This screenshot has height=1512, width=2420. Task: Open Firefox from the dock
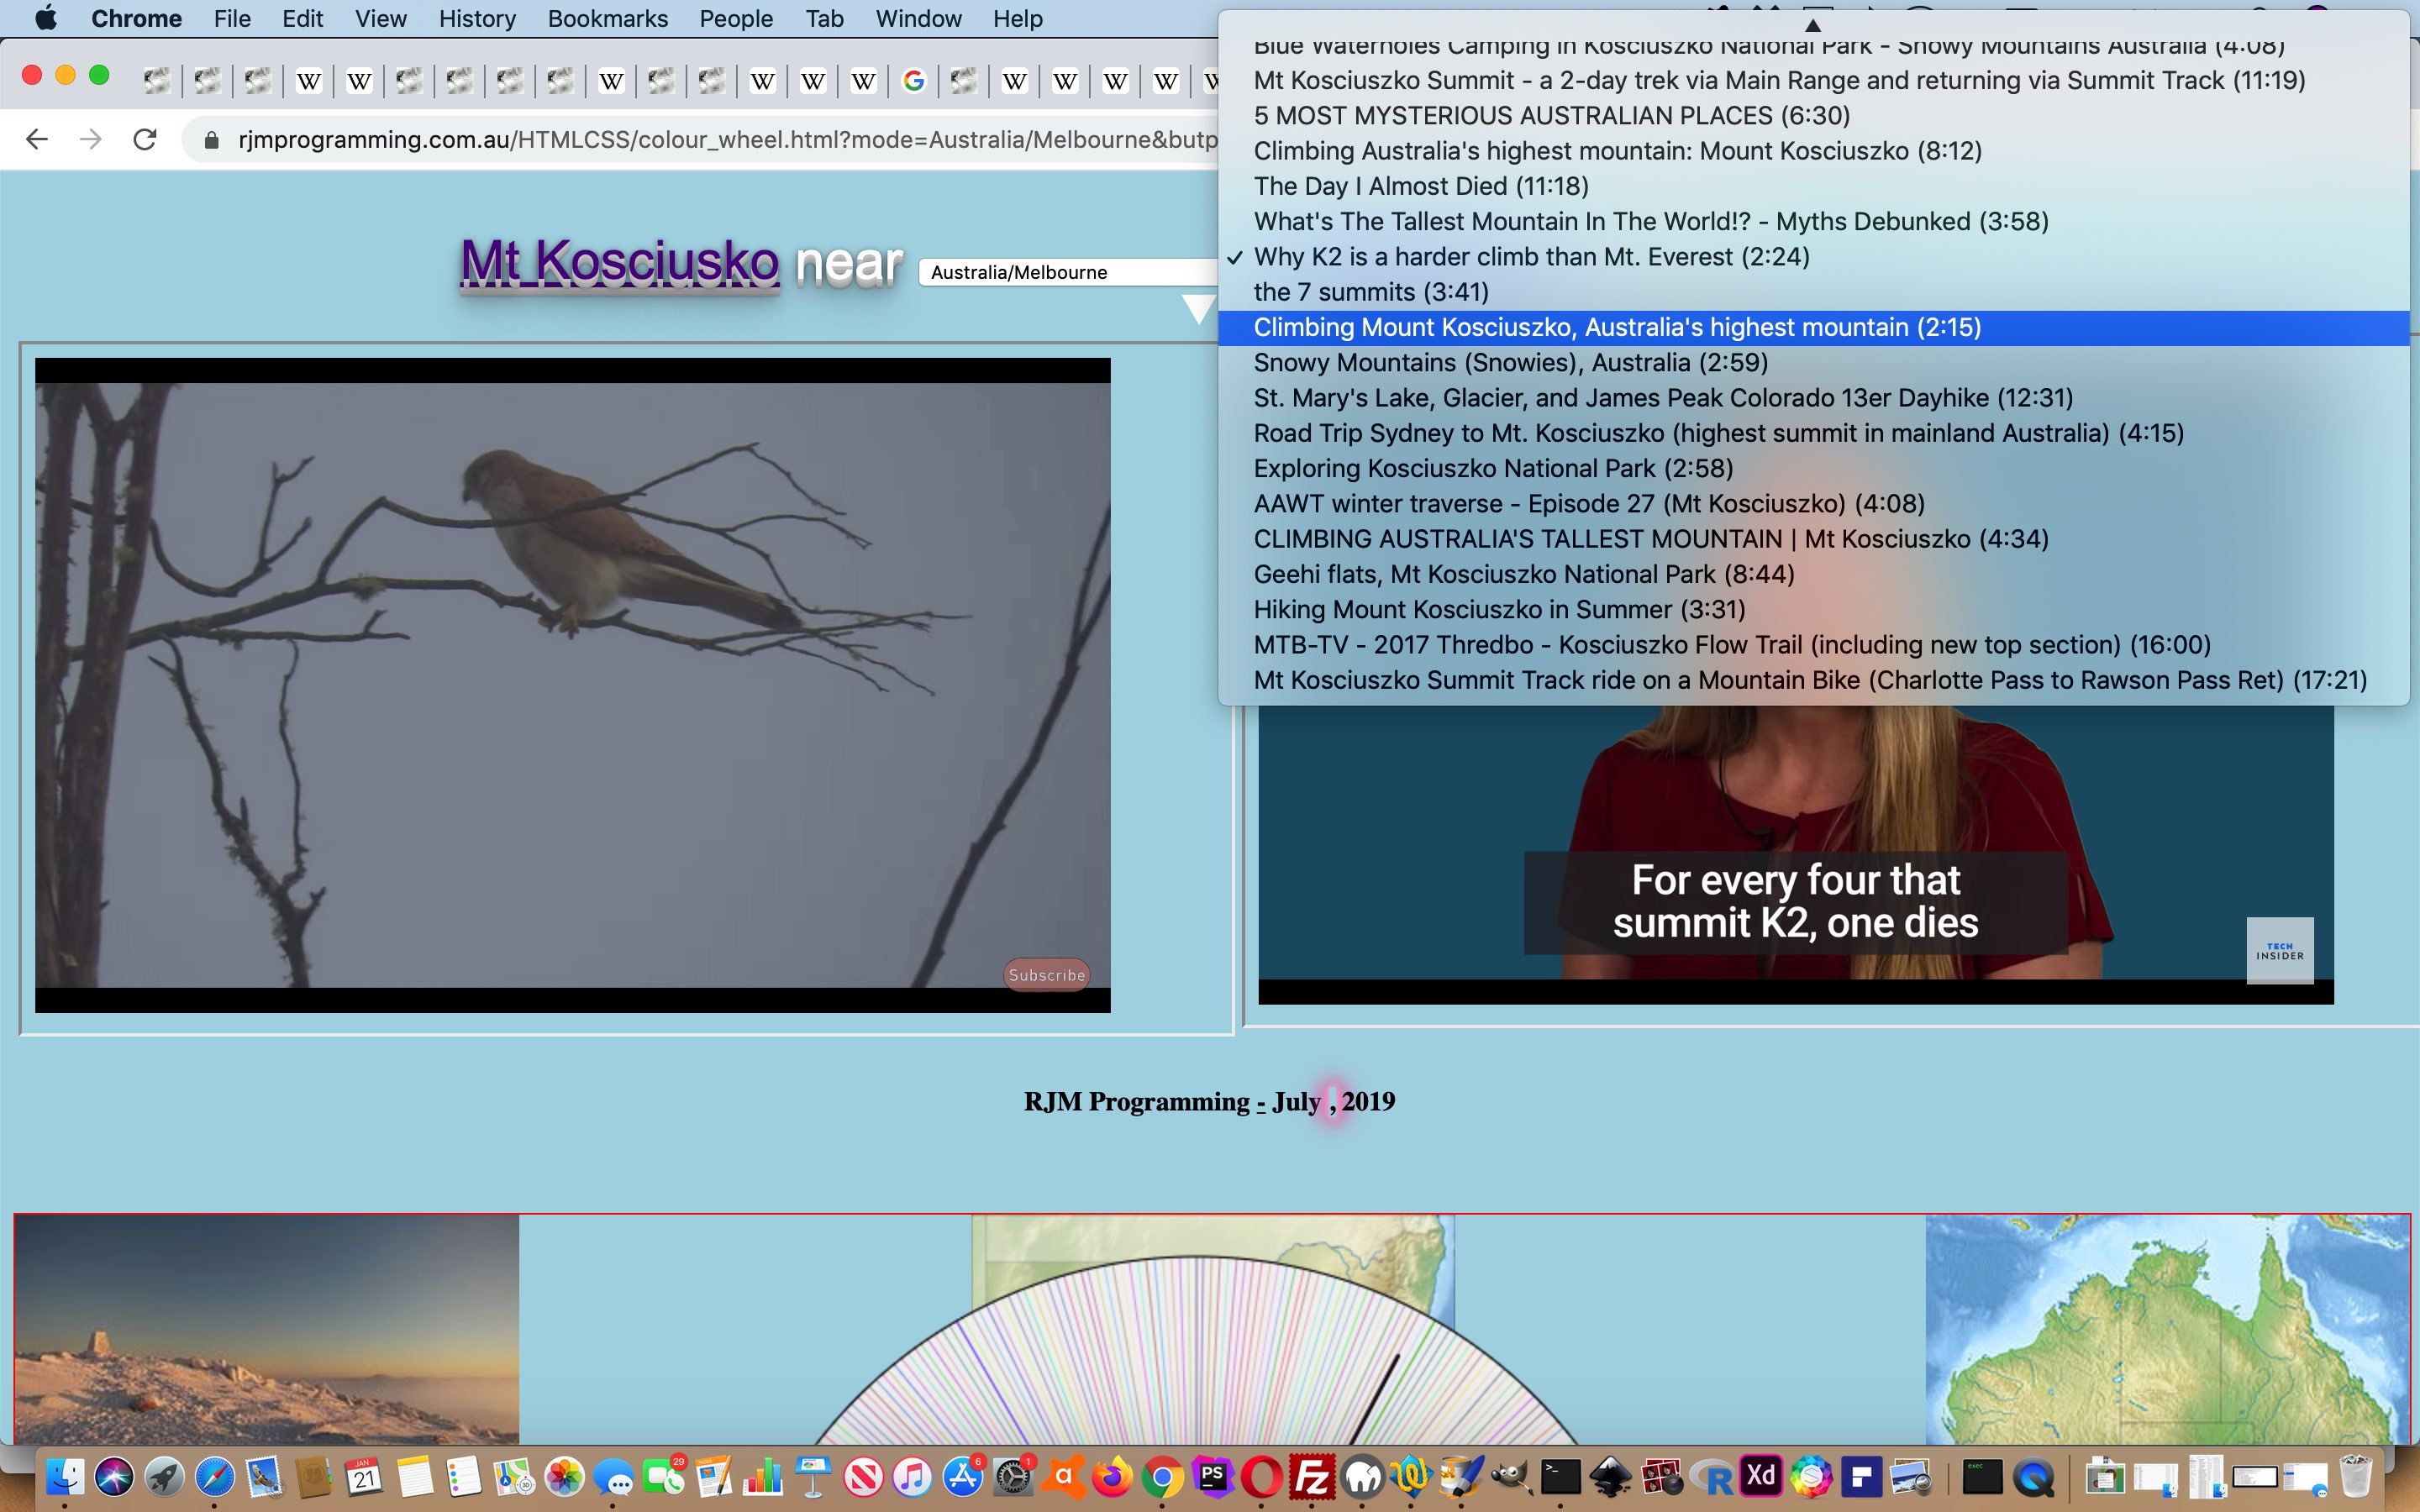pos(1112,1476)
